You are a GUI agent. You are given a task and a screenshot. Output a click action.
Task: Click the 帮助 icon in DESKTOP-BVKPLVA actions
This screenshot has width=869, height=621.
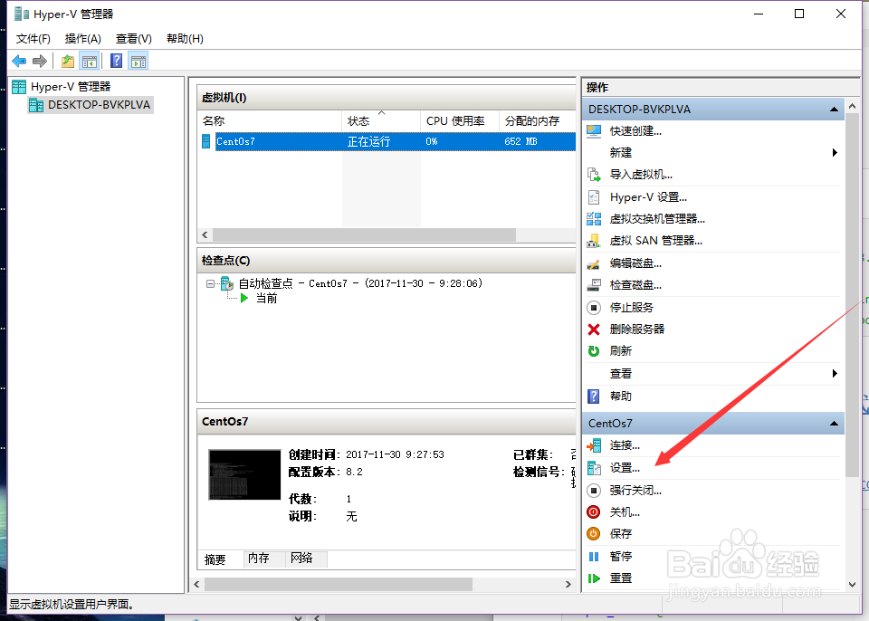[x=594, y=396]
